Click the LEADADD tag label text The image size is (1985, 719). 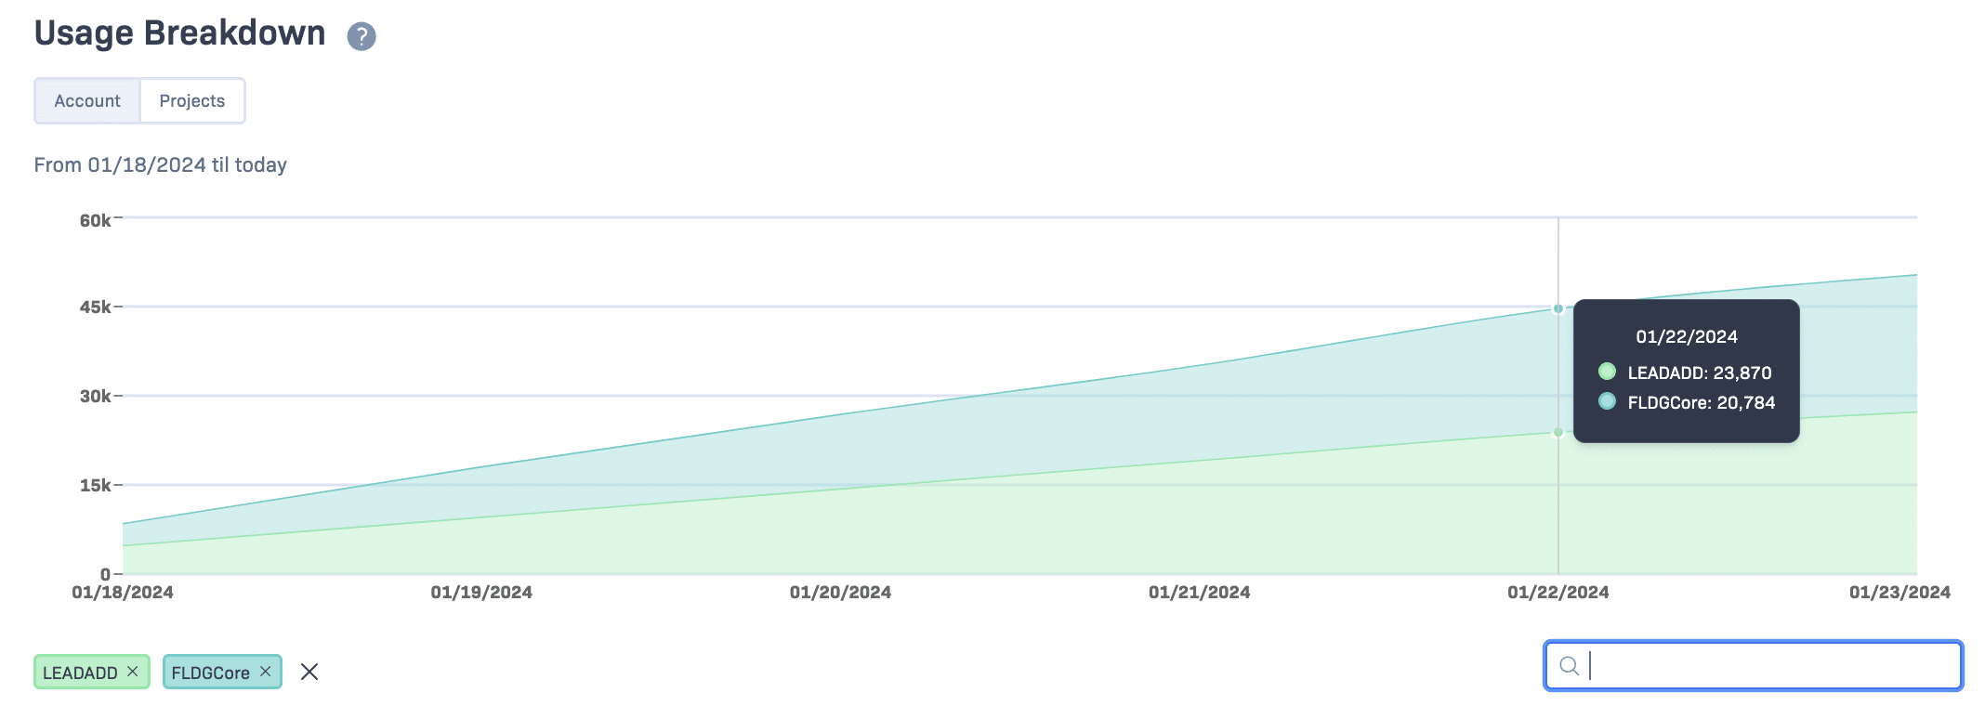point(80,673)
